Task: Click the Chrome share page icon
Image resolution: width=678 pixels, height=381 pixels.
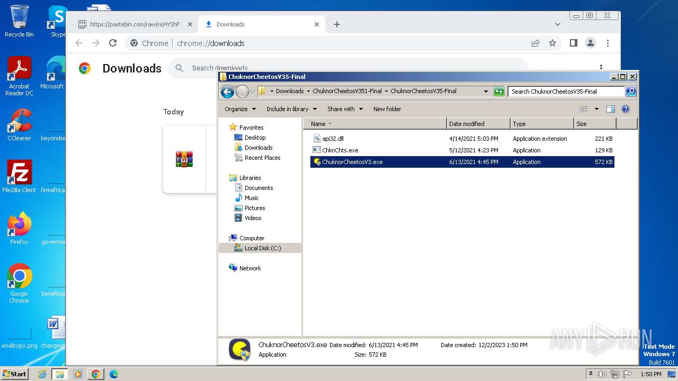Action: pyautogui.click(x=536, y=43)
